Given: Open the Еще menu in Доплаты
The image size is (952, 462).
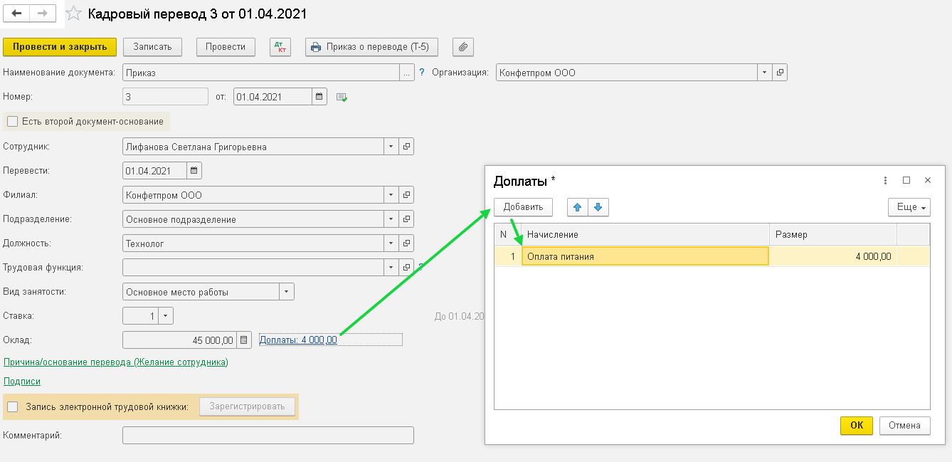Looking at the screenshot, I should coord(909,207).
